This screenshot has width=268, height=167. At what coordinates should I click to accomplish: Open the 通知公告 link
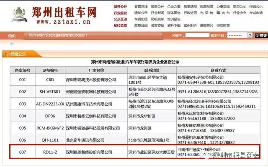pos(141,13)
